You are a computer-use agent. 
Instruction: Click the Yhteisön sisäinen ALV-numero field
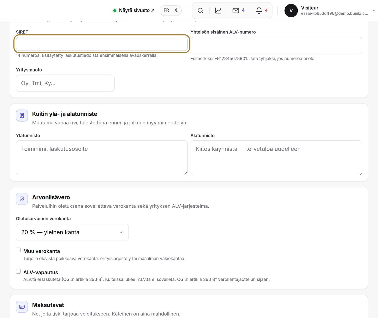click(276, 45)
